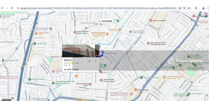The width and height of the screenshot is (209, 101).
Task: Select the Kheng Wah Restaurant heart pin
Action: click(x=131, y=94)
